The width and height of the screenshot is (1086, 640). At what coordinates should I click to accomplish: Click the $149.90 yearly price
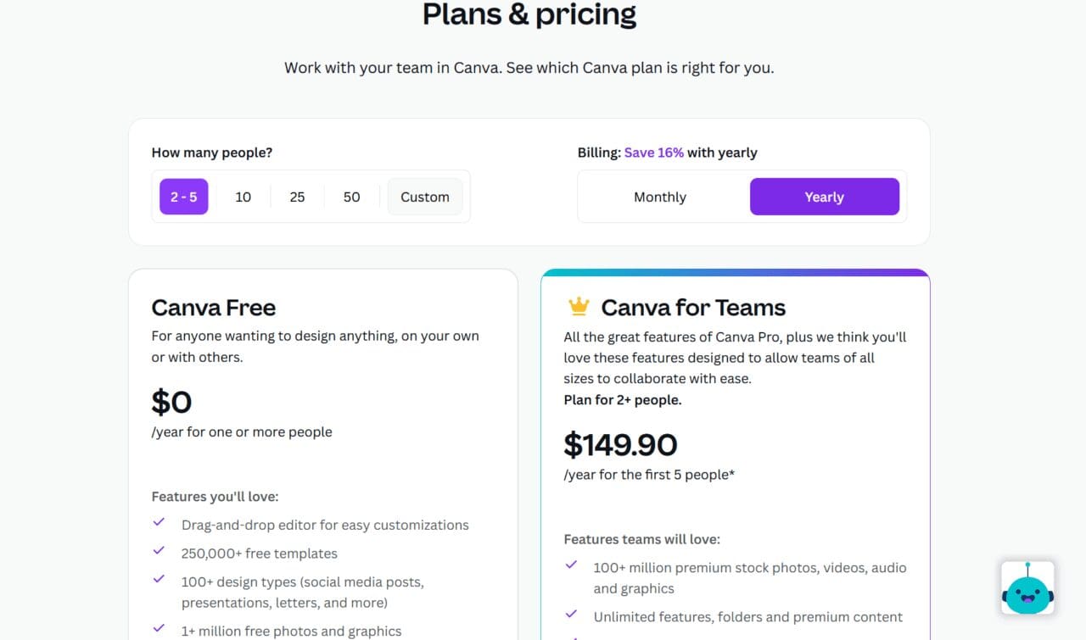621,444
